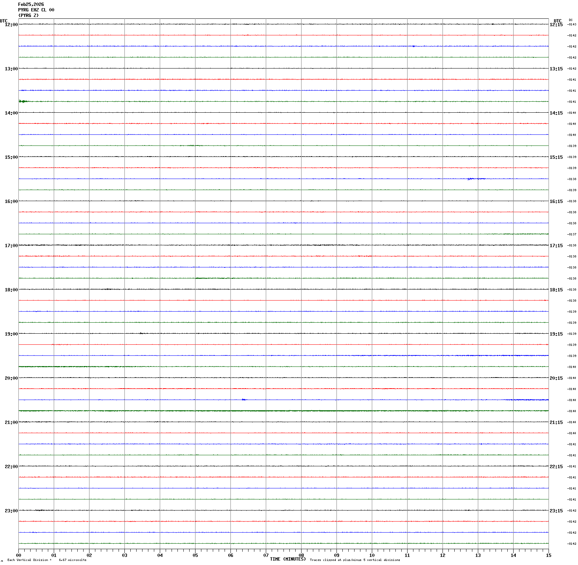Click the traces clipped footnote text
This screenshot has height=565, width=578.
point(355,560)
